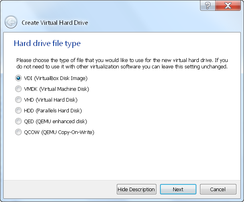Click the 'Create Virtual Hard Drive' title text
The image size is (244, 202).
pyautogui.click(x=55, y=23)
